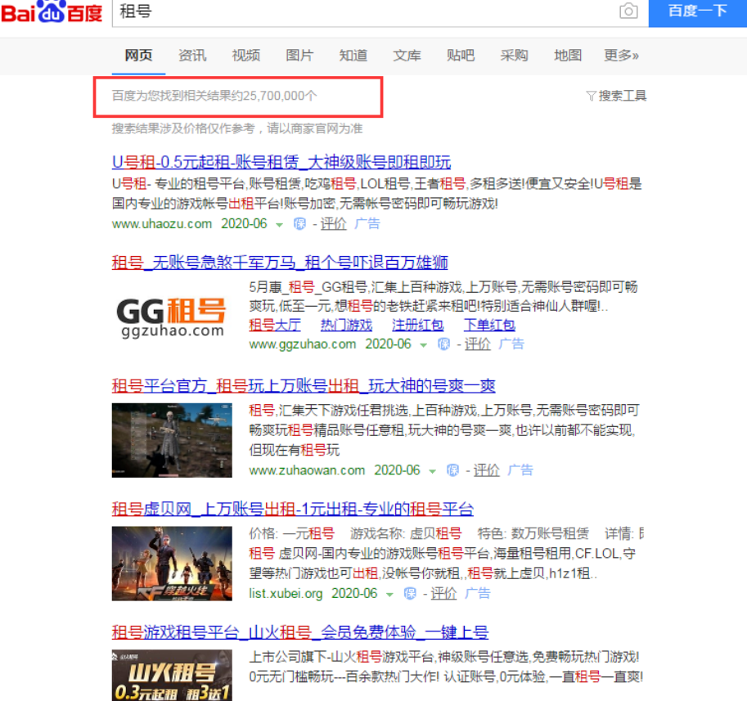This screenshot has height=701, width=747.
Task: Open the 下单红包 sublink
Action: pyautogui.click(x=489, y=325)
